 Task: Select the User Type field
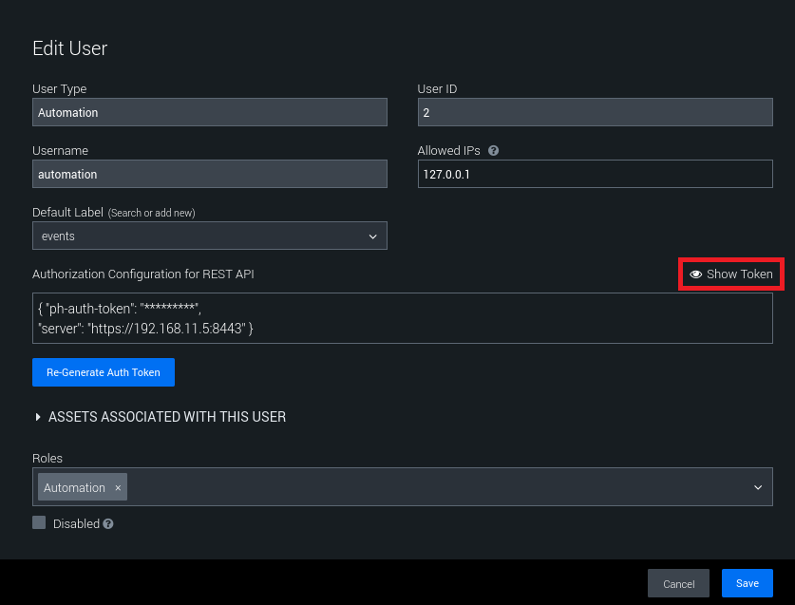[x=209, y=112]
